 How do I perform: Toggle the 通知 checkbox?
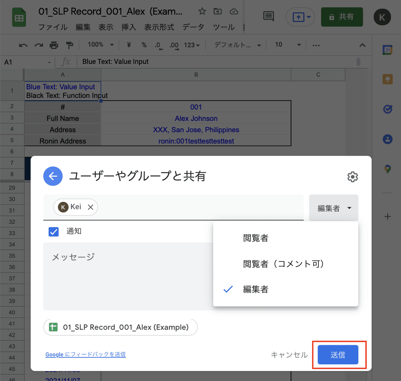[53, 232]
